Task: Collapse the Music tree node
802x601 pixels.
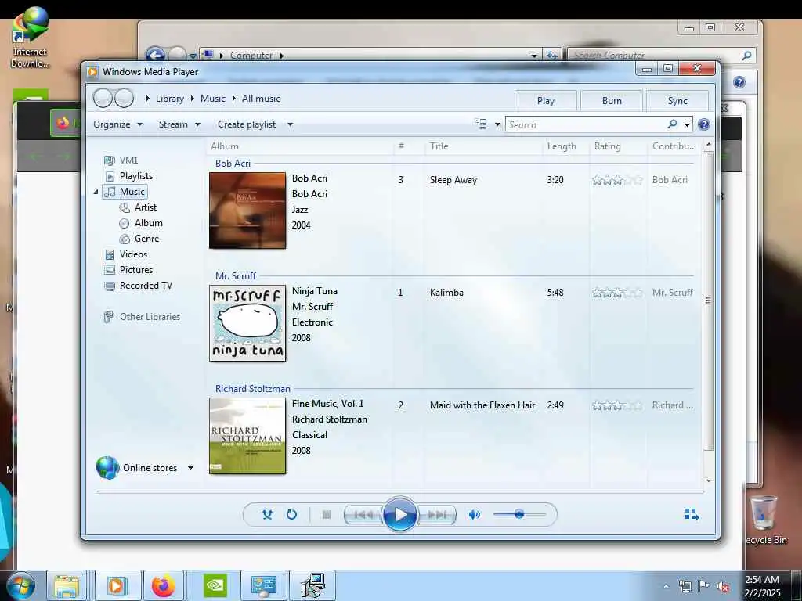Action: (x=96, y=192)
